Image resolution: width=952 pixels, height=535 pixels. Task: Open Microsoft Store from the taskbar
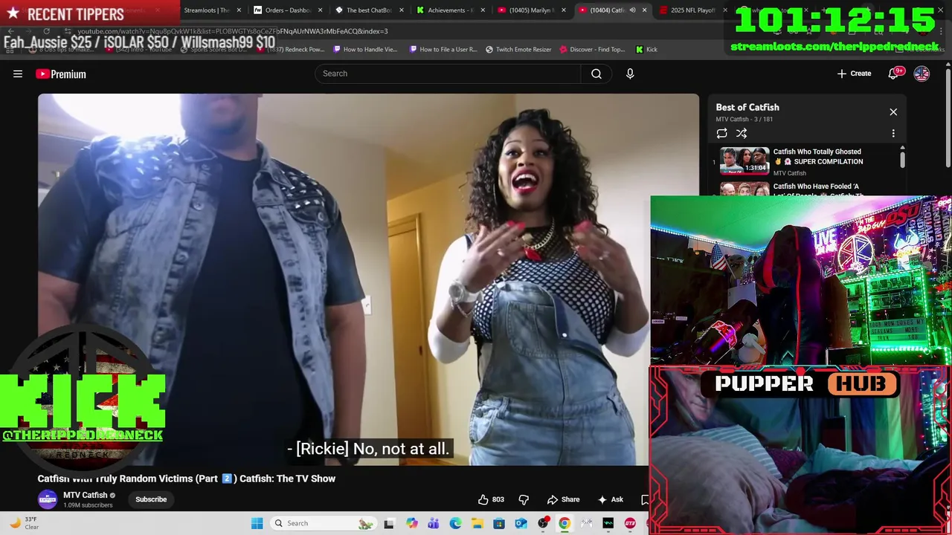(499, 523)
